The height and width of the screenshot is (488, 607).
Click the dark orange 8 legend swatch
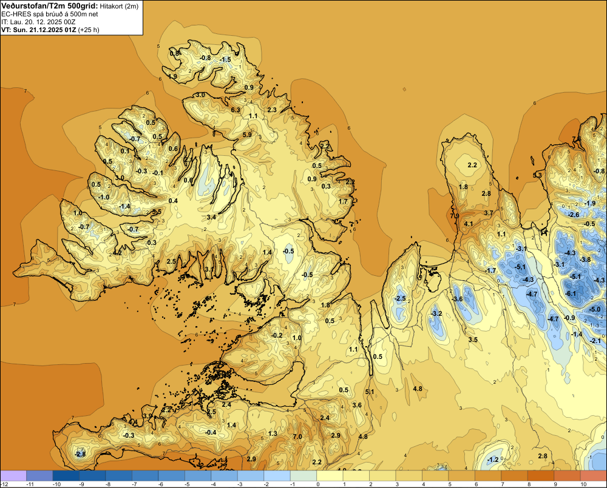[x=541, y=476]
